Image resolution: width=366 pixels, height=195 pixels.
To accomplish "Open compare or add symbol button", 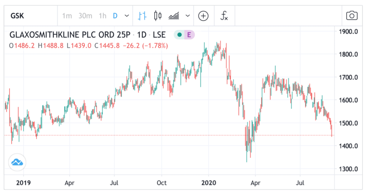I will pos(203,16).
